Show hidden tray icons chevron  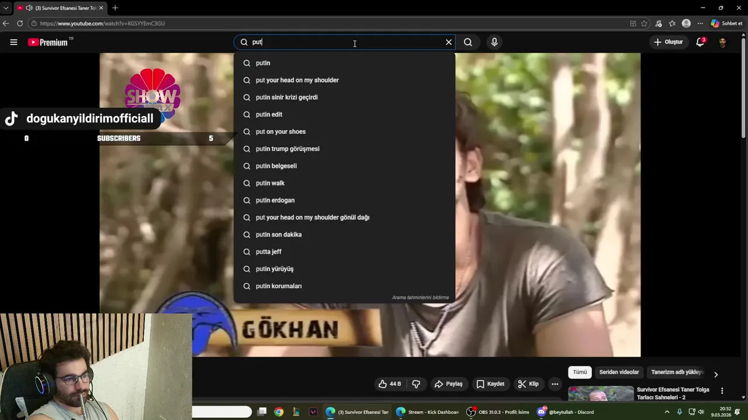(x=667, y=412)
